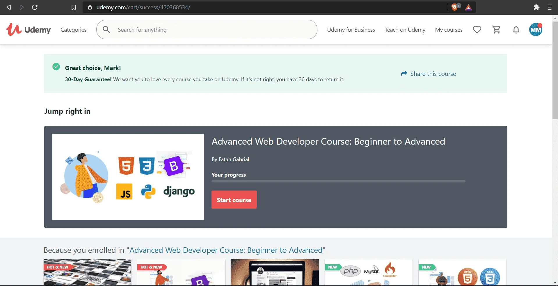Open the wishlist heart icon
This screenshot has width=558, height=286.
point(477,29)
